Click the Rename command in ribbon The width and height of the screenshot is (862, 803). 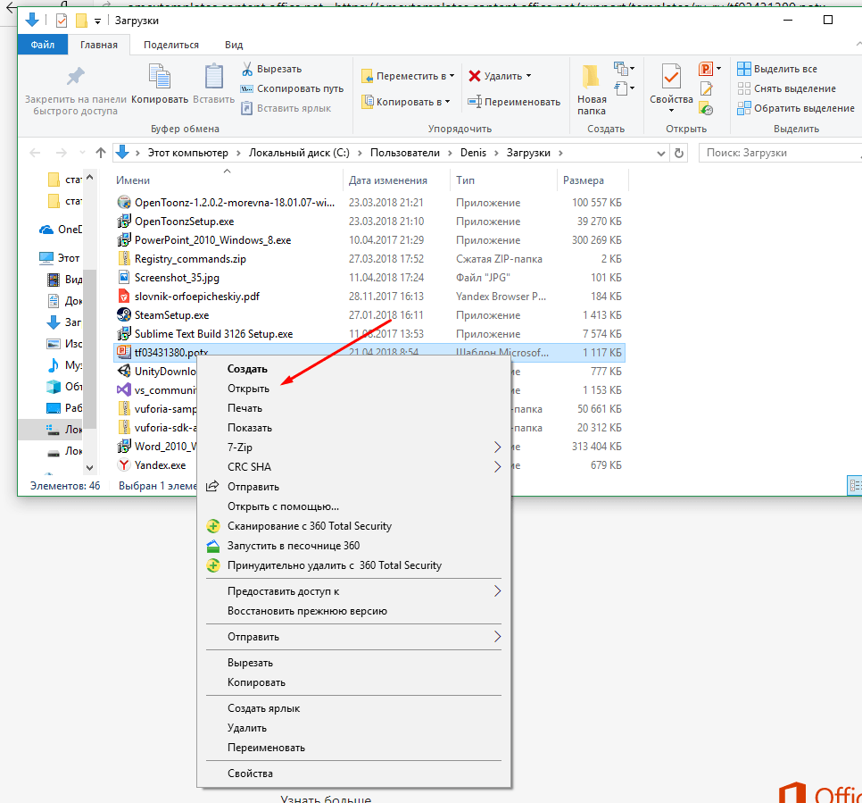(x=514, y=102)
